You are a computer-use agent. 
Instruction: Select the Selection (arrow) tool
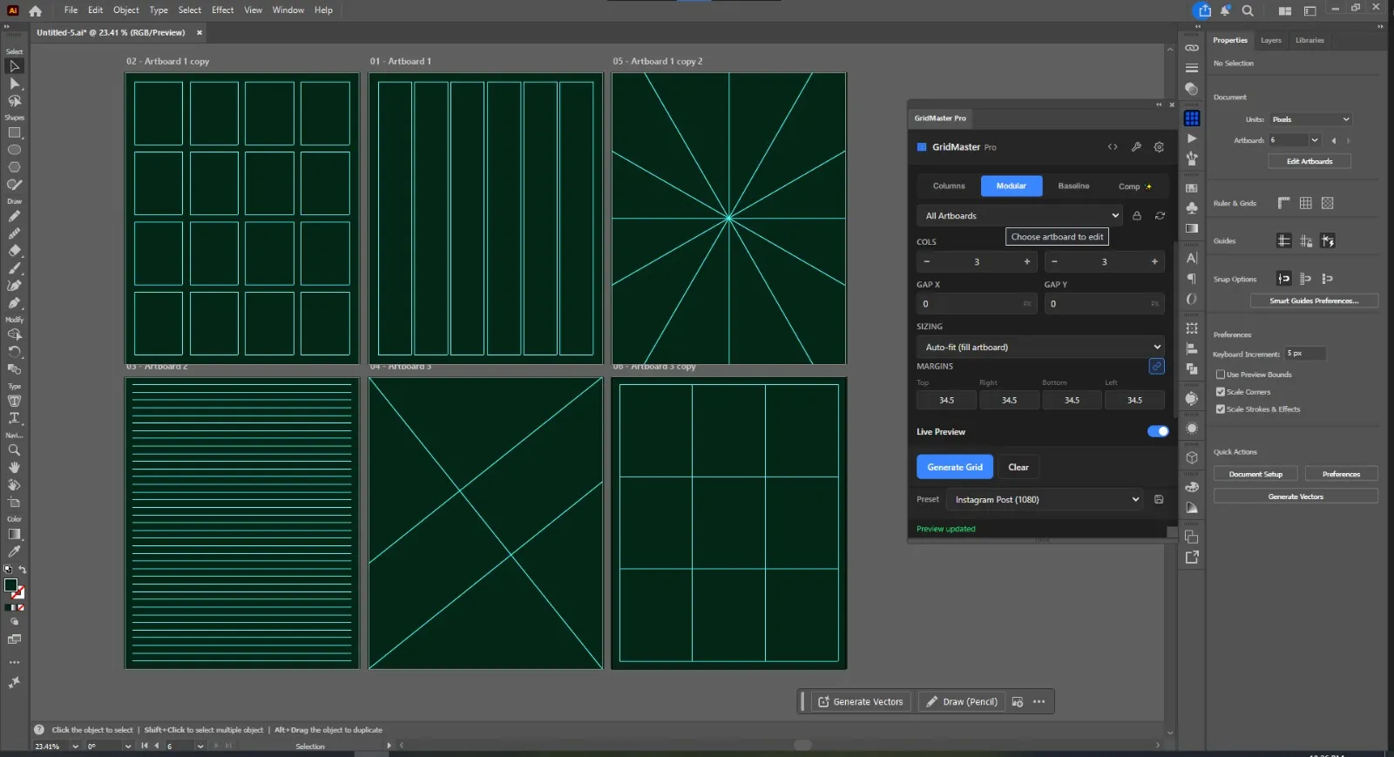tap(14, 66)
